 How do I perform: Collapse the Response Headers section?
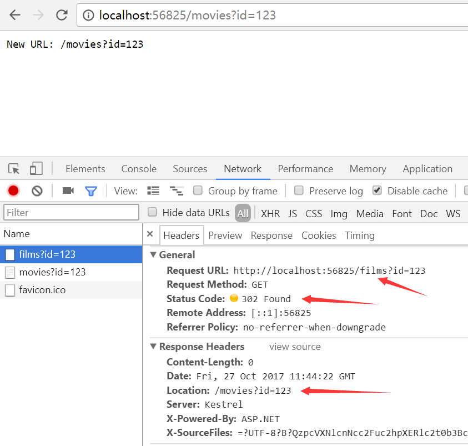pos(154,347)
